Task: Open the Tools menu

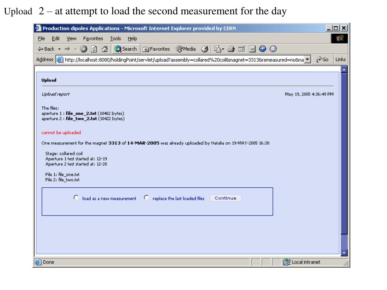Action: point(115,39)
